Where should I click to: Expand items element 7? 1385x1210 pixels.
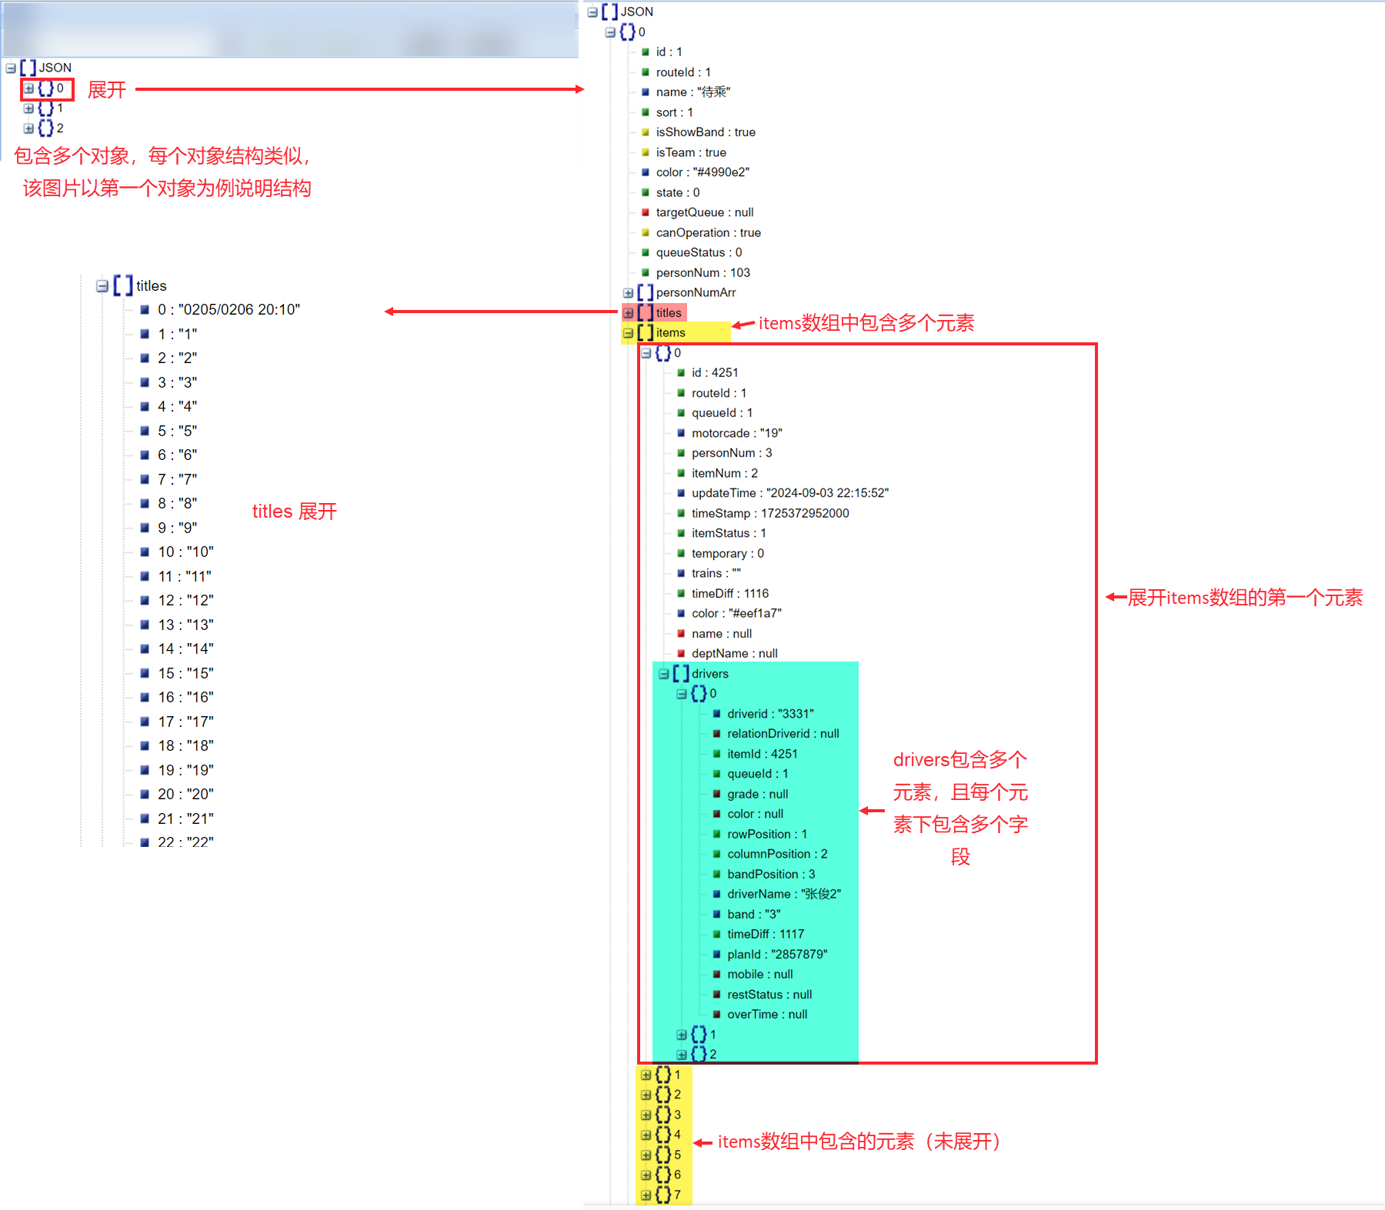(646, 1195)
